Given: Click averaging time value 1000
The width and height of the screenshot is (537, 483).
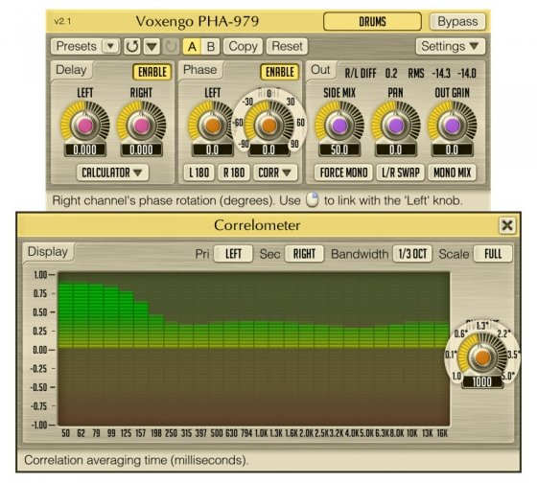Looking at the screenshot, I should pyautogui.click(x=482, y=381).
